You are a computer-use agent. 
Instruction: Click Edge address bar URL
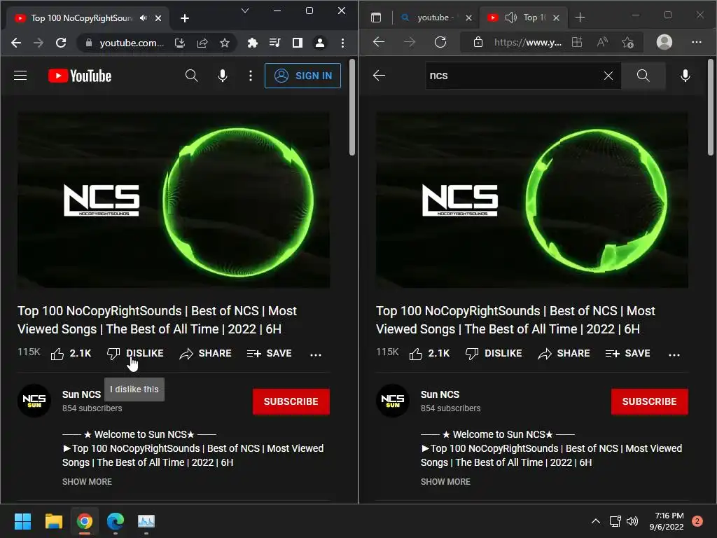[x=528, y=43]
